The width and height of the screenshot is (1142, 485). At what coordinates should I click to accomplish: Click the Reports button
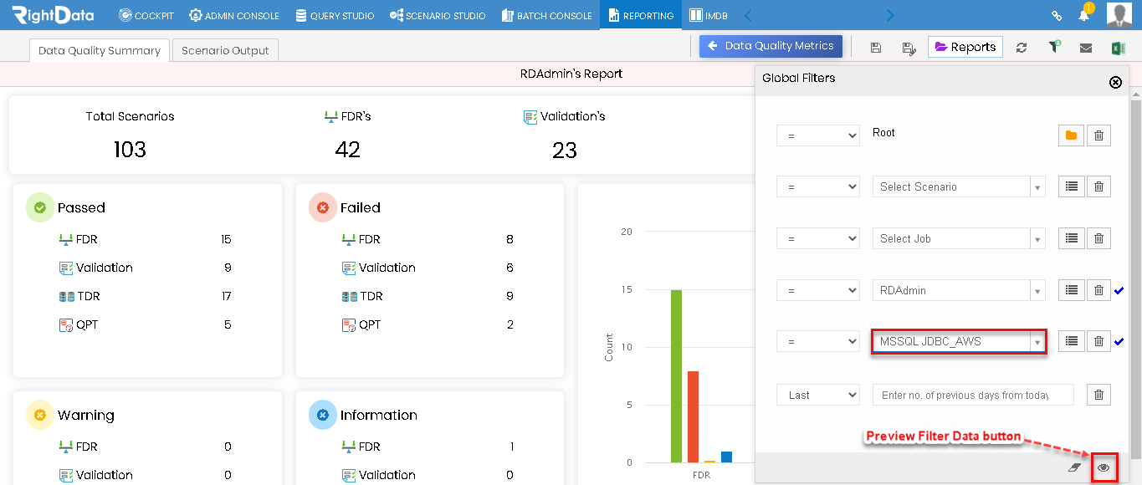pyautogui.click(x=965, y=47)
